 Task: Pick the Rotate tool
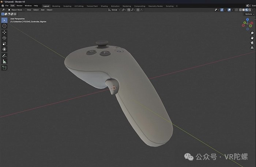pos(4,38)
